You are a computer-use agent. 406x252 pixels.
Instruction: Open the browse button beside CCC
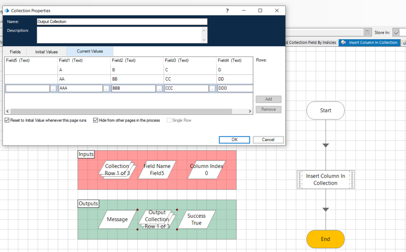pyautogui.click(x=212, y=88)
